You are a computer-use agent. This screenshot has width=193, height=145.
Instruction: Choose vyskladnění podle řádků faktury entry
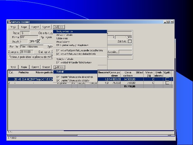[x=80, y=63]
